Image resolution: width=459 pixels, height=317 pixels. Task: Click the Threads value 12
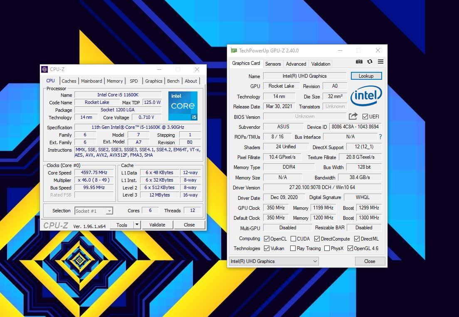192,210
